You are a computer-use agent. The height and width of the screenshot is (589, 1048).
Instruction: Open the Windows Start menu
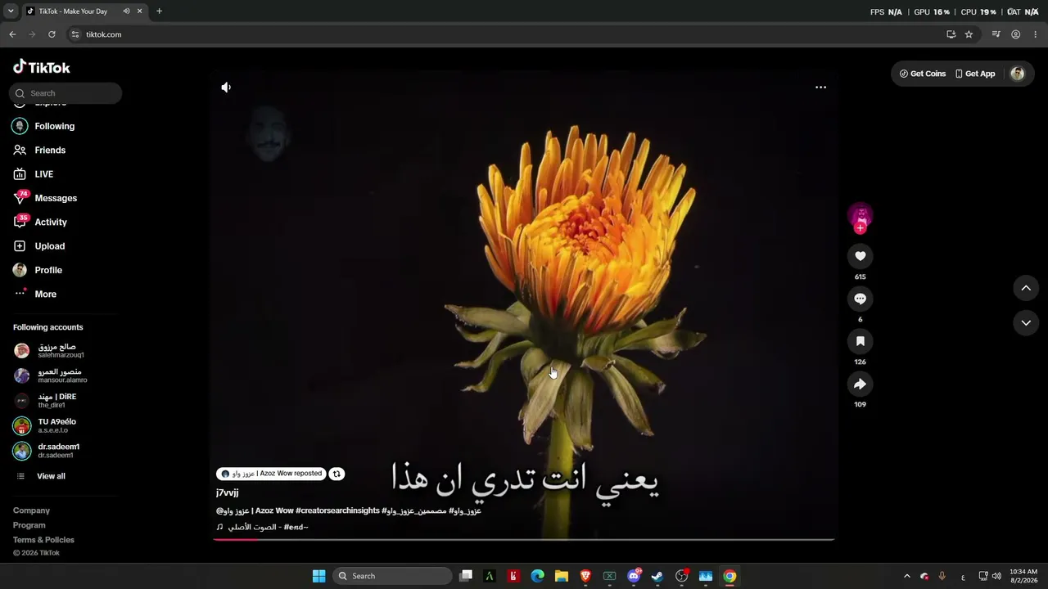318,576
